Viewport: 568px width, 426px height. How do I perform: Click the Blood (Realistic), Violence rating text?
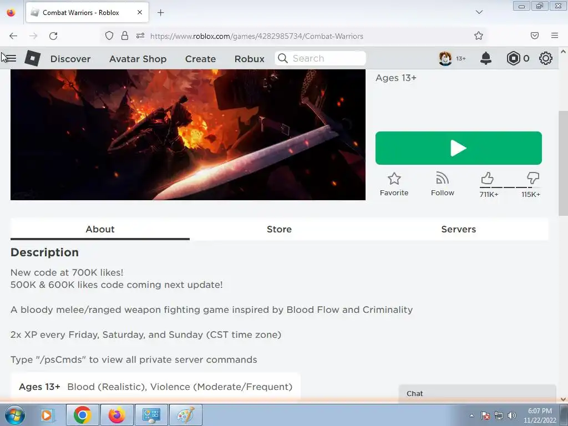(x=180, y=387)
